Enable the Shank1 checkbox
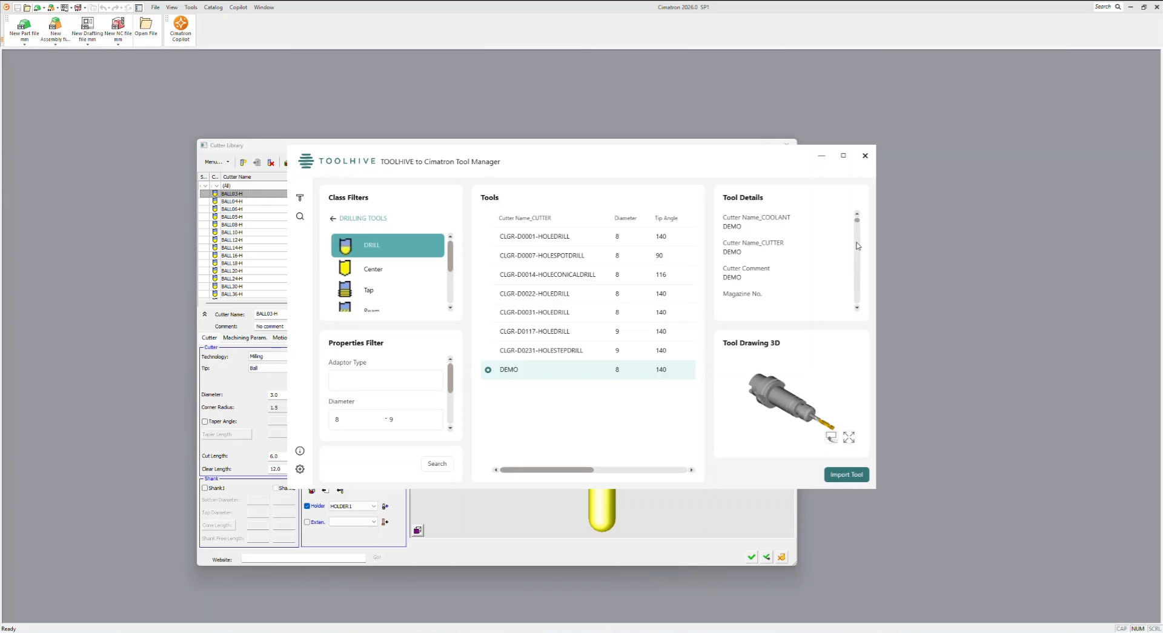Screen dimensions: 1163x633 click(x=205, y=488)
